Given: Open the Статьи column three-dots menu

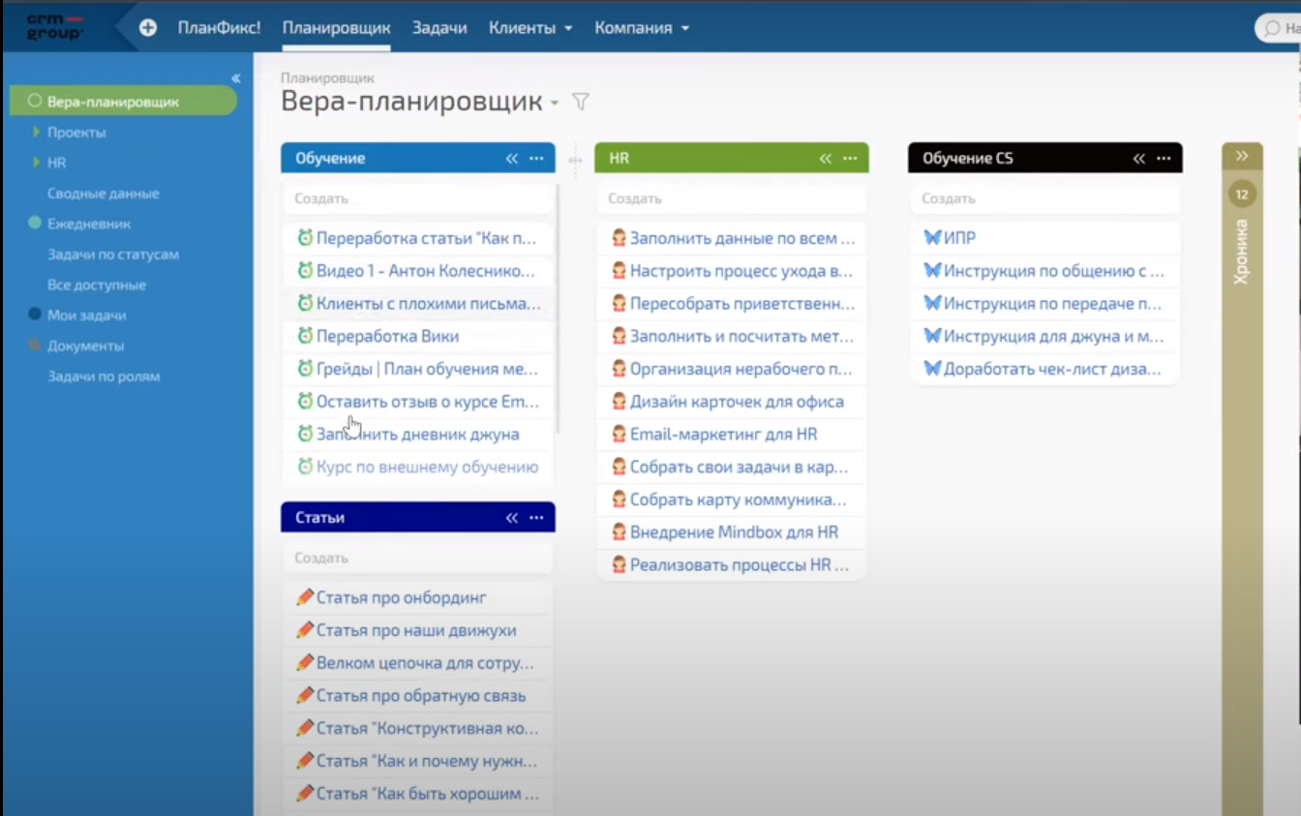Looking at the screenshot, I should [536, 518].
